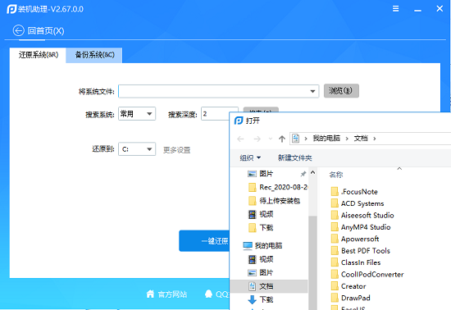Click the home icon next to 官方网站

pyautogui.click(x=150, y=294)
